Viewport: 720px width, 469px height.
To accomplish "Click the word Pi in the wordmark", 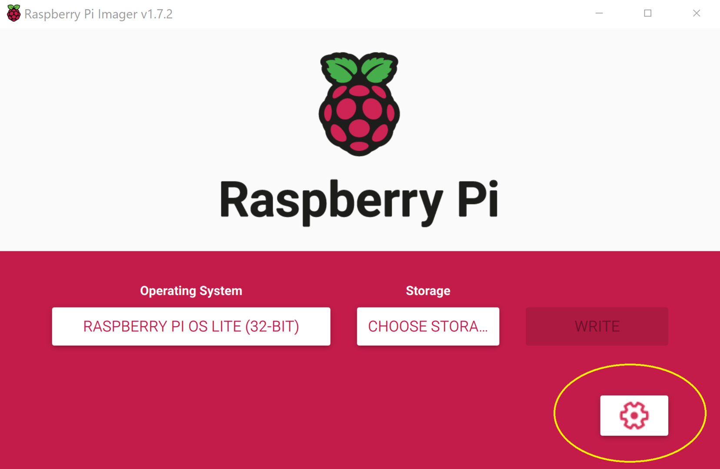I will pyautogui.click(x=478, y=199).
